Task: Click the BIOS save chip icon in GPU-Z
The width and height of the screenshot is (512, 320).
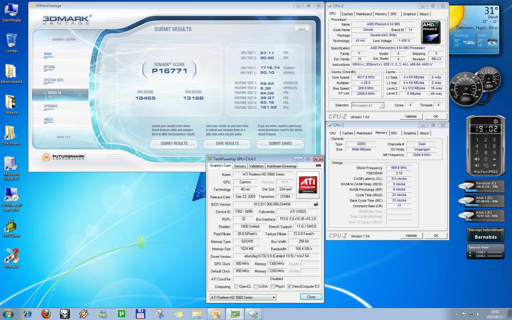Action: (316, 204)
